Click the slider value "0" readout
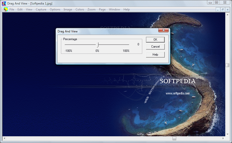Screen dimensions: 232x143 tap(138, 44)
